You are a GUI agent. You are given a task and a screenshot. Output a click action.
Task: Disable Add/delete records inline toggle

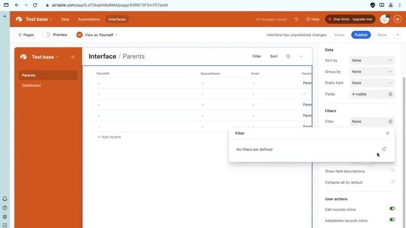tap(392, 220)
